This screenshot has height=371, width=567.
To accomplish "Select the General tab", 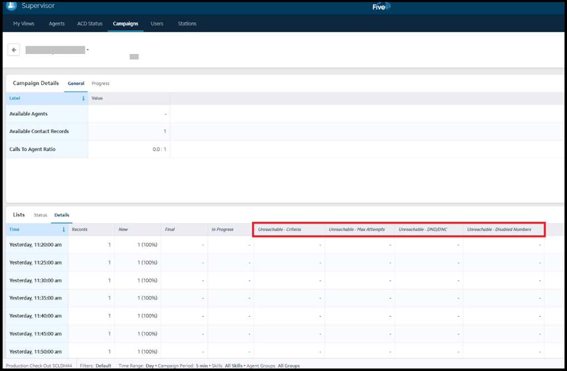I will (x=76, y=83).
